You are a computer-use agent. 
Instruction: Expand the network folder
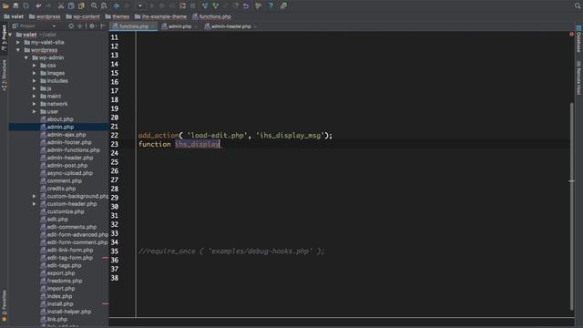pos(35,104)
